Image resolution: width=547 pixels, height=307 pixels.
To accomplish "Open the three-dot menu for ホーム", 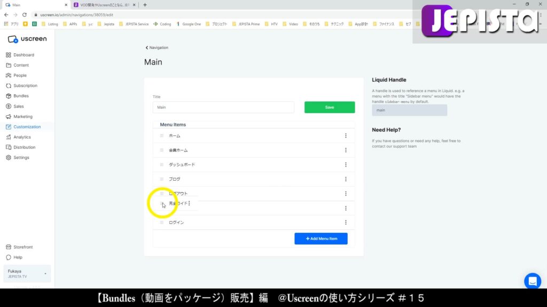I will 346,136.
